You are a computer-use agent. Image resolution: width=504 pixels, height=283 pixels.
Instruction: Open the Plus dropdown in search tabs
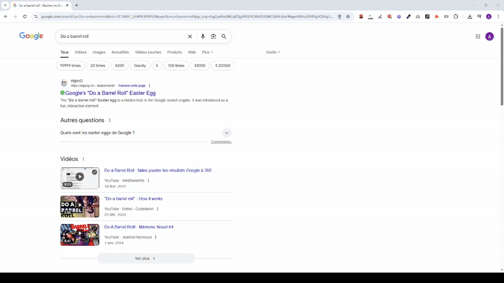pos(207,52)
